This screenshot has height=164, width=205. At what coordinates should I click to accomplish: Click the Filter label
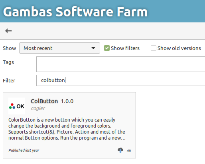click(9, 80)
